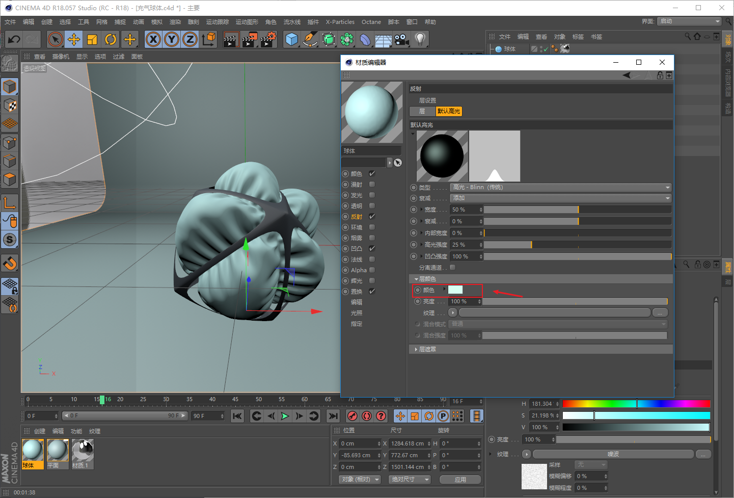Image resolution: width=734 pixels, height=498 pixels.
Task: Open the 光照 entry in material editor
Action: pos(357,313)
